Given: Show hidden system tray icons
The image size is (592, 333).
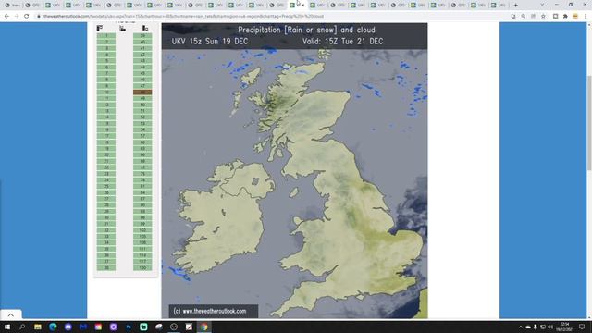Looking at the screenshot, I should tap(521, 327).
